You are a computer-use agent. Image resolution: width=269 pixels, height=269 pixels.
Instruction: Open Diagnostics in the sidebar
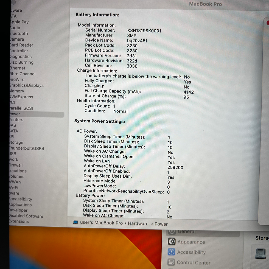tap(21, 57)
